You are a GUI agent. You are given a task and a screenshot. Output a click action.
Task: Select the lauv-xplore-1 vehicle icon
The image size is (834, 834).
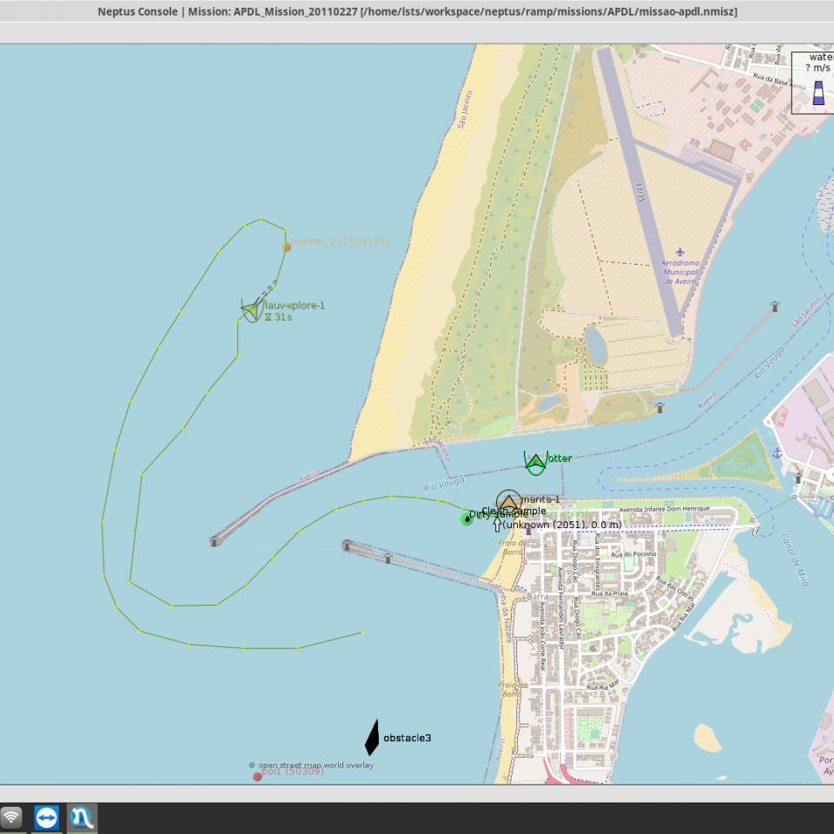click(251, 308)
